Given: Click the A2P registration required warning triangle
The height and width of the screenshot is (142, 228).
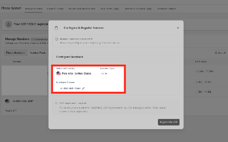Looking at the screenshot, I should (56, 103).
